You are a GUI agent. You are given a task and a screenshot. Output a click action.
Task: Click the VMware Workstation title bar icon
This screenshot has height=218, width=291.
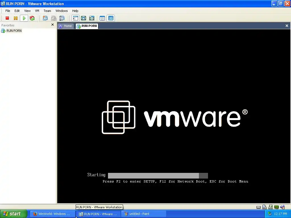(x=3, y=3)
